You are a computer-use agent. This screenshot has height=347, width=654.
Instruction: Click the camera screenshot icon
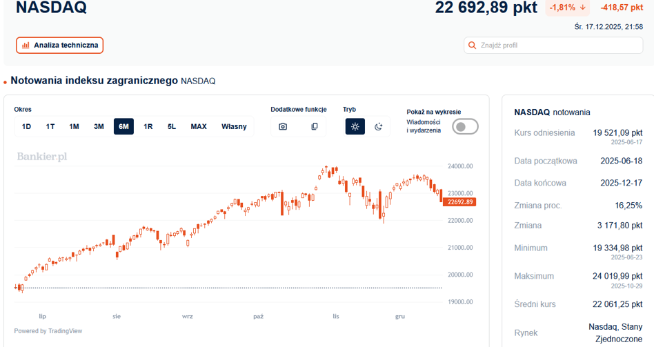click(x=283, y=126)
